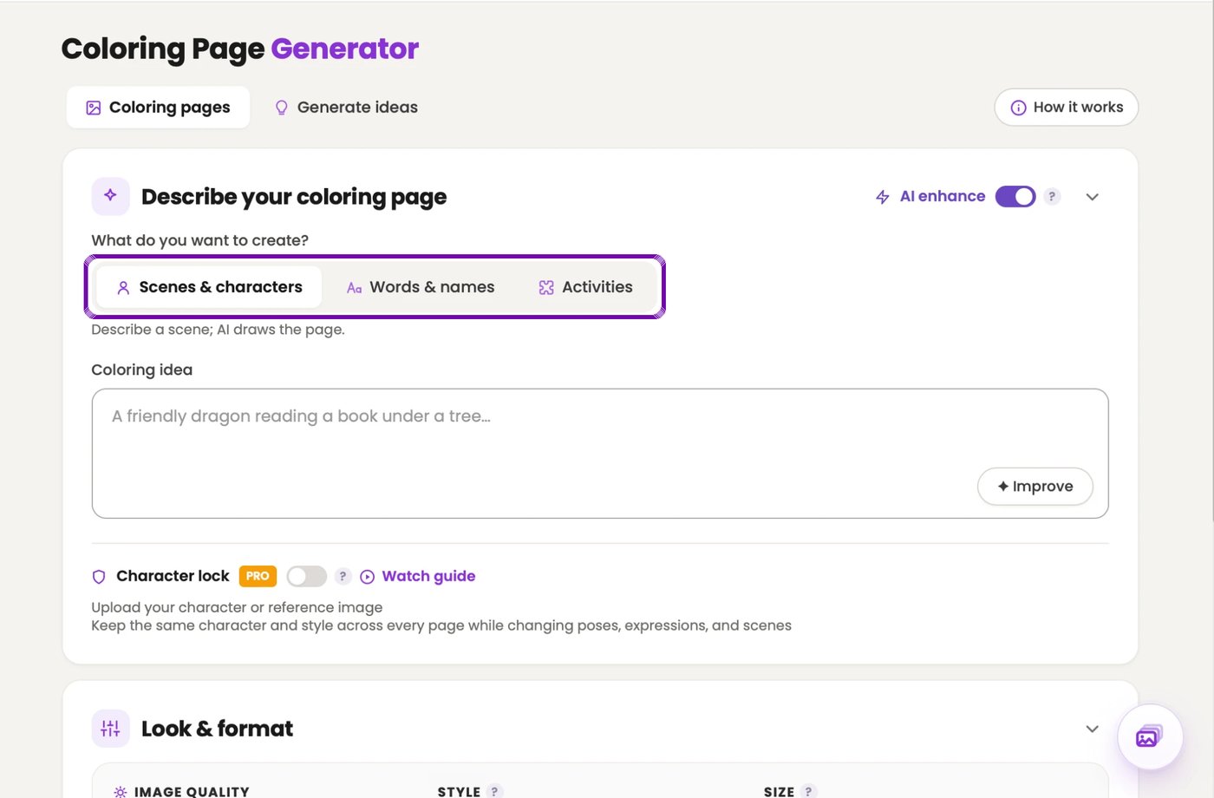Open the Watch guide link
The height and width of the screenshot is (798, 1214).
click(418, 577)
